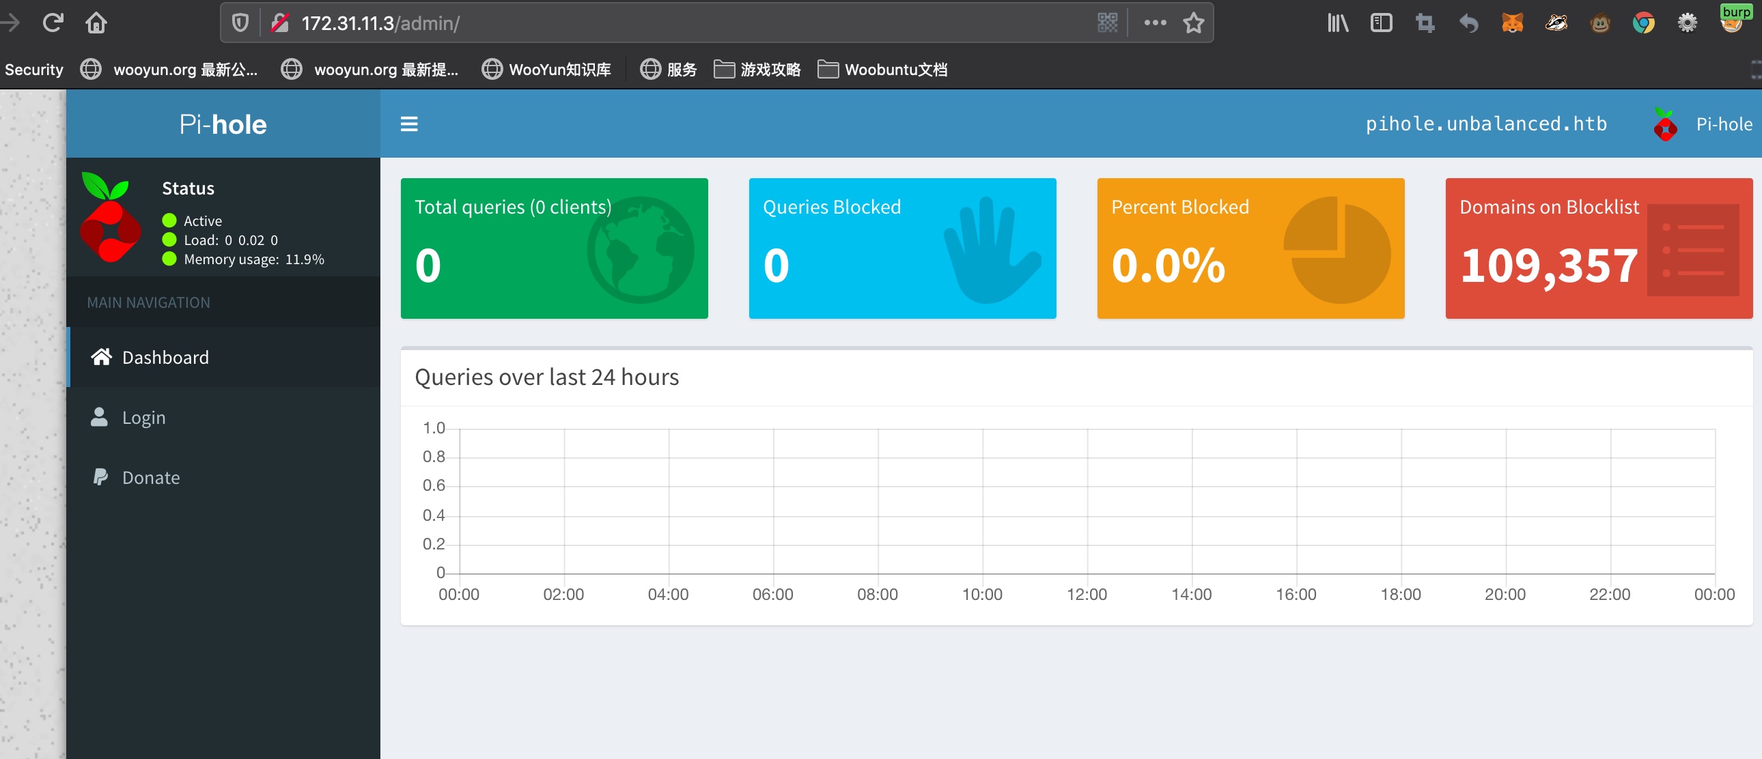
Task: Click the QR code icon in address bar
Action: pos(1108,23)
